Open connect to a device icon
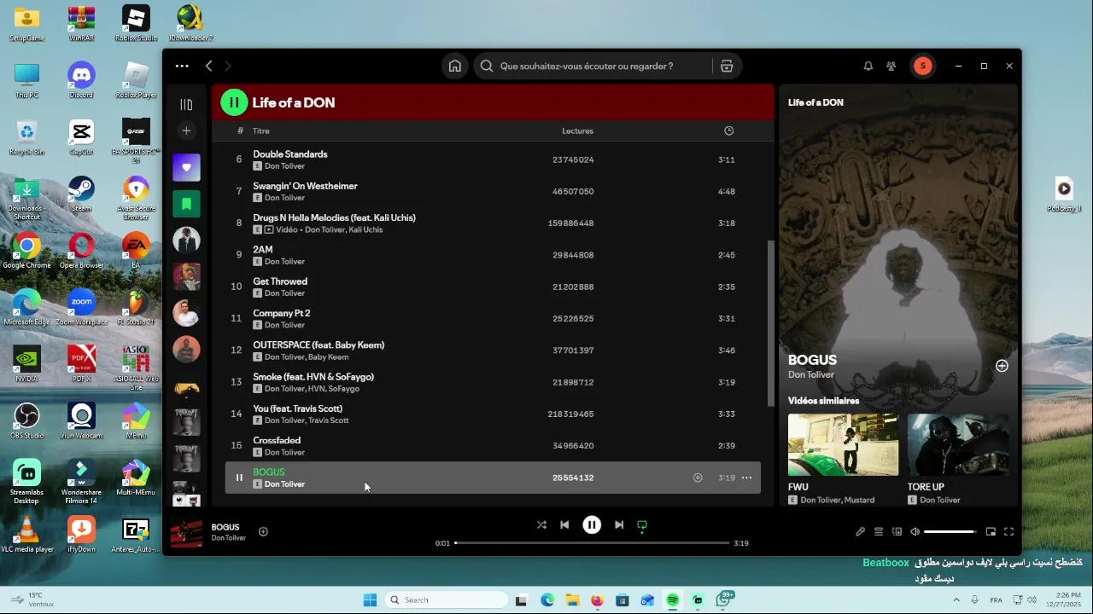Screen dimensions: 1093x614 pyautogui.click(x=897, y=532)
